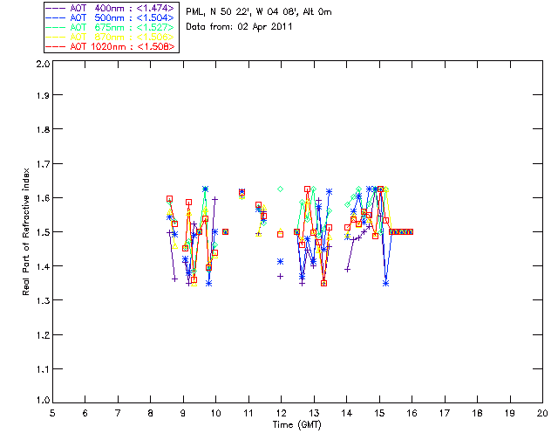The image size is (558, 447).
Task: Click the y-axis label 1.8
Action: [43, 129]
